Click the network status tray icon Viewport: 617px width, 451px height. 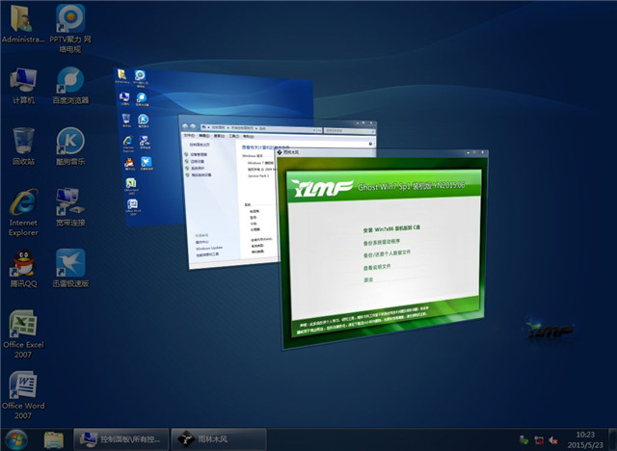coord(539,440)
